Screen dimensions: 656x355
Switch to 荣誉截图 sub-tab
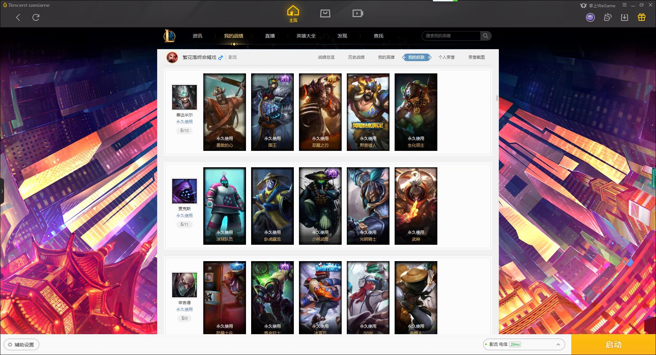pyautogui.click(x=477, y=57)
